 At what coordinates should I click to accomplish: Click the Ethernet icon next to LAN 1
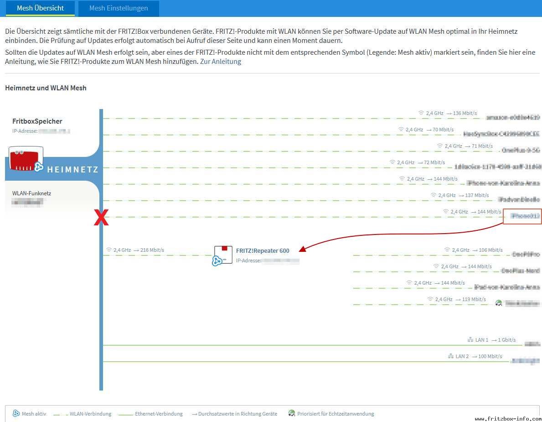pos(470,340)
